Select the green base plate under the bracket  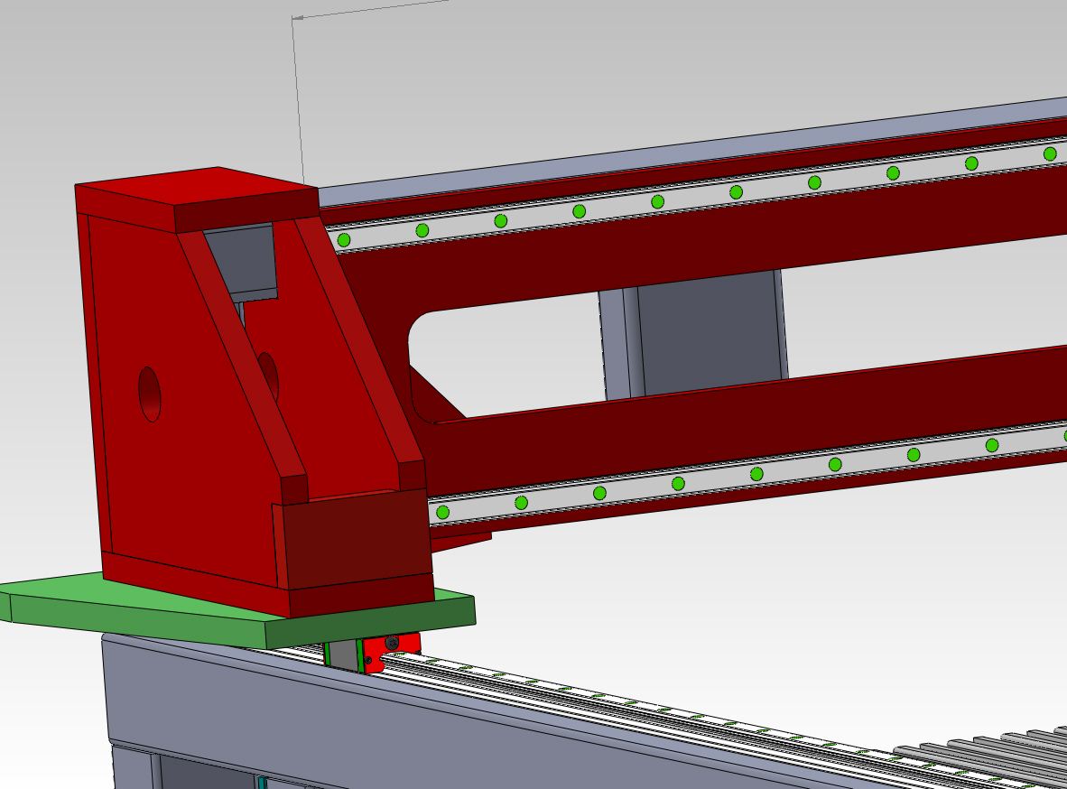135,609
